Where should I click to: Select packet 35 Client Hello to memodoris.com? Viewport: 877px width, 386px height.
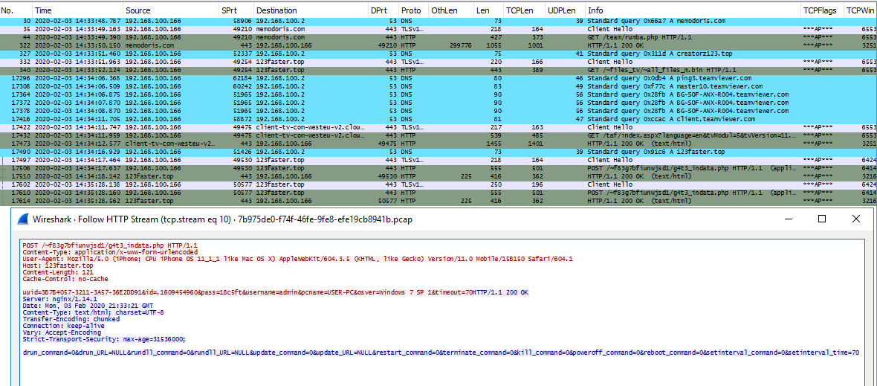(x=438, y=28)
